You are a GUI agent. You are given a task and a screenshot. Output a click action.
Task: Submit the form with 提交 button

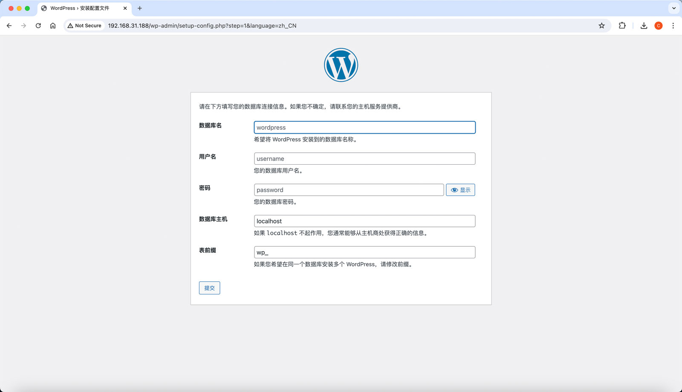[209, 288]
